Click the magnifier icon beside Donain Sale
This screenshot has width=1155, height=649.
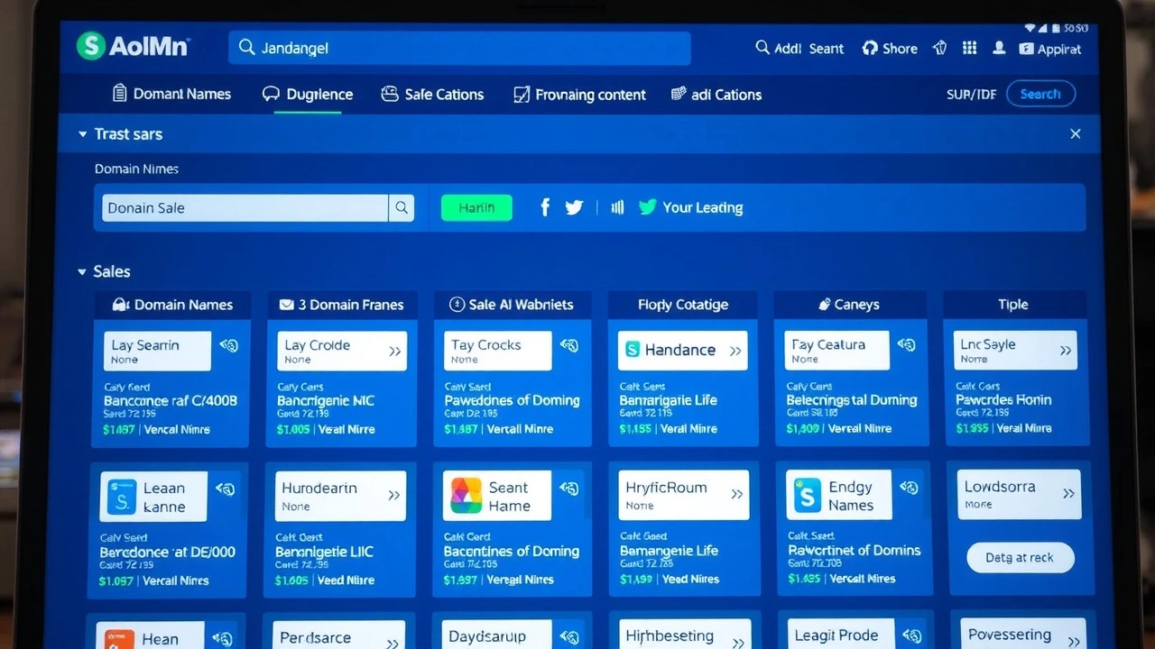tap(402, 208)
